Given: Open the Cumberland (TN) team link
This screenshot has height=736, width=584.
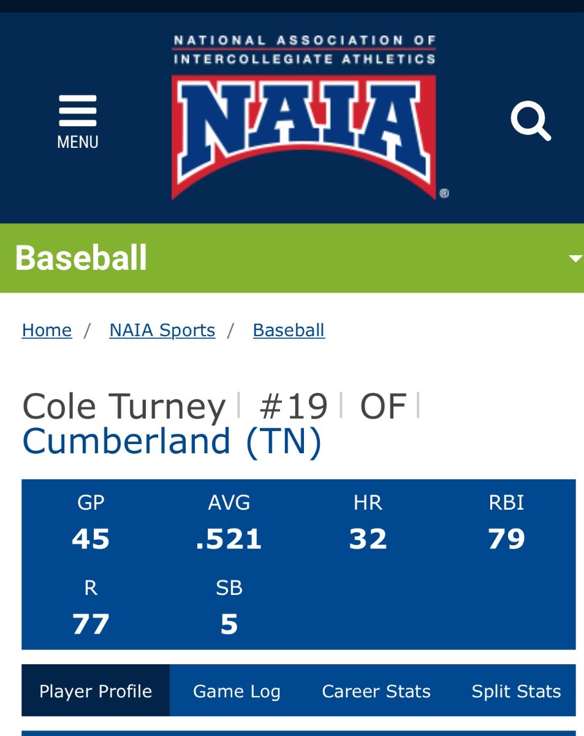Looking at the screenshot, I should pyautogui.click(x=172, y=440).
